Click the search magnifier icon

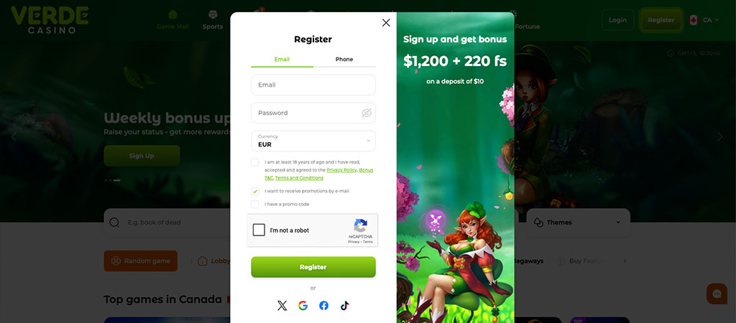coord(114,223)
